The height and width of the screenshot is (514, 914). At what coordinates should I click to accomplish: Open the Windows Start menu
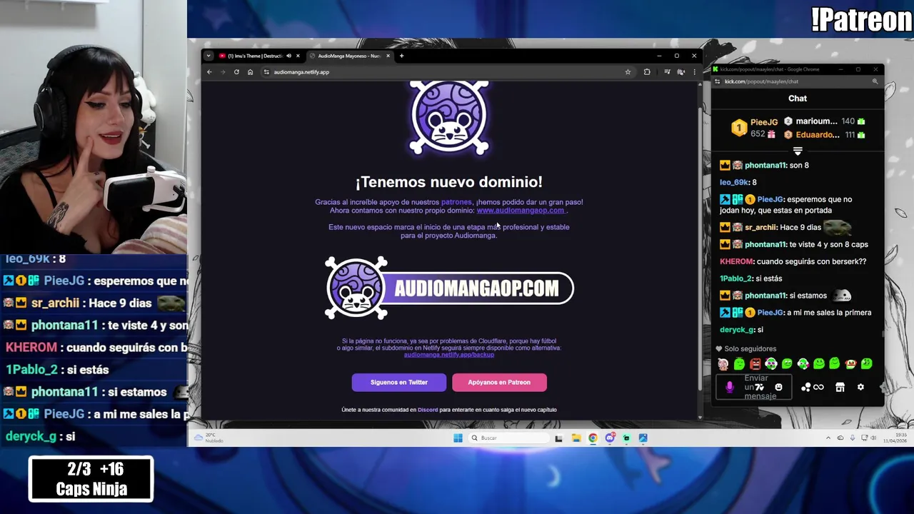coord(458,438)
